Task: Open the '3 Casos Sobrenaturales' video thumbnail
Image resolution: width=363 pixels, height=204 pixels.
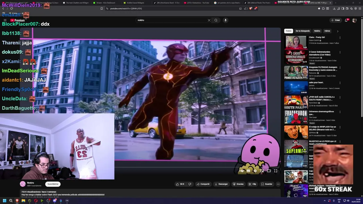Action: (296, 57)
